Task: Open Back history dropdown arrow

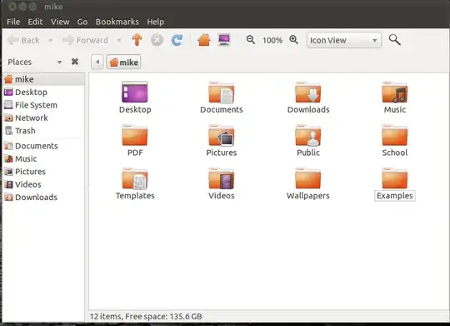Action: [x=51, y=40]
